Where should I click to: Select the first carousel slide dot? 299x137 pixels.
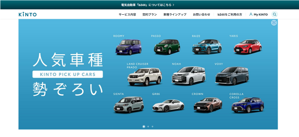click(144, 126)
